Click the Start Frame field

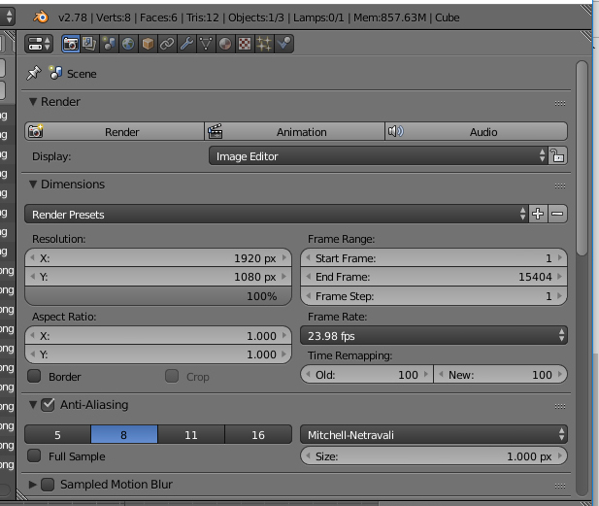point(434,258)
